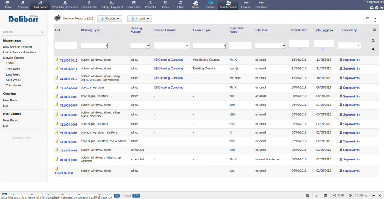
Task: Open the Export dropdown button
Action: pos(109,18)
